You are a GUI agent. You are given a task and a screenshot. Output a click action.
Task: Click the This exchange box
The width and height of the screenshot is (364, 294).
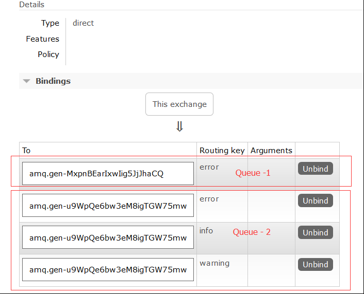point(179,104)
